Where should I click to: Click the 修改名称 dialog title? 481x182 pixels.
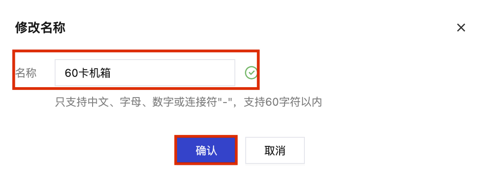coord(40,28)
